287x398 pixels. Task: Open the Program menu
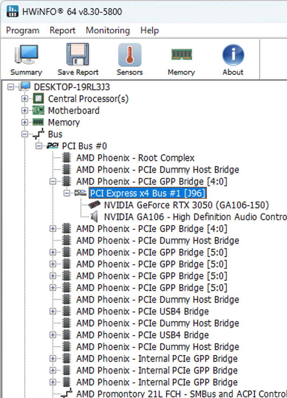(x=23, y=30)
